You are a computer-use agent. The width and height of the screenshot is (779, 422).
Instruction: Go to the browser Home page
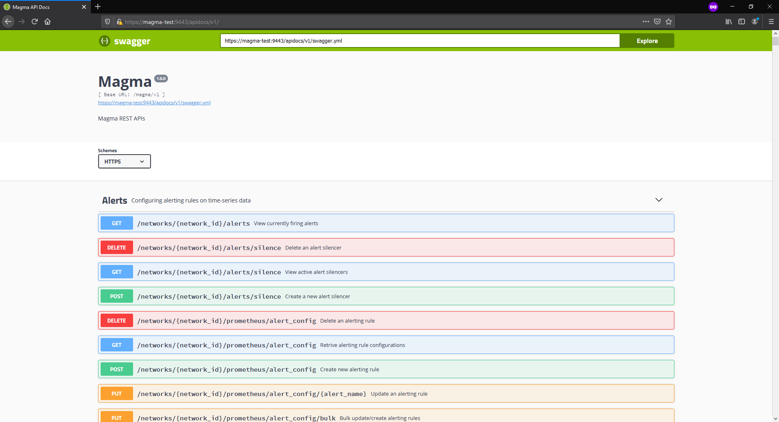(47, 22)
